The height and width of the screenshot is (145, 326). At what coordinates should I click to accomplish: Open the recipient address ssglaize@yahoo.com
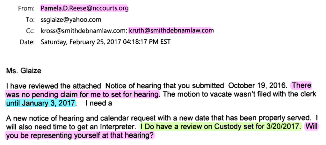71,20
